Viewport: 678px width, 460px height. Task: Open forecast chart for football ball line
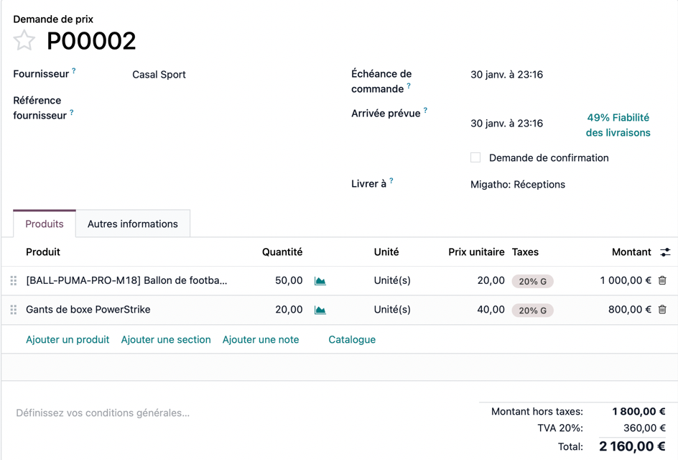click(x=320, y=281)
